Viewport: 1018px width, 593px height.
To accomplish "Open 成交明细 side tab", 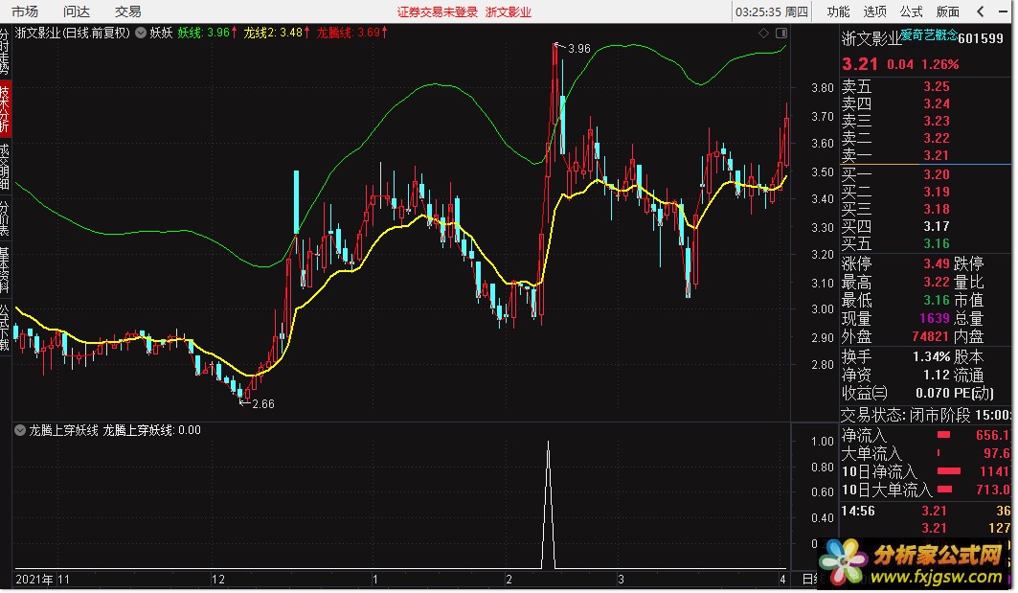I will tap(5, 167).
